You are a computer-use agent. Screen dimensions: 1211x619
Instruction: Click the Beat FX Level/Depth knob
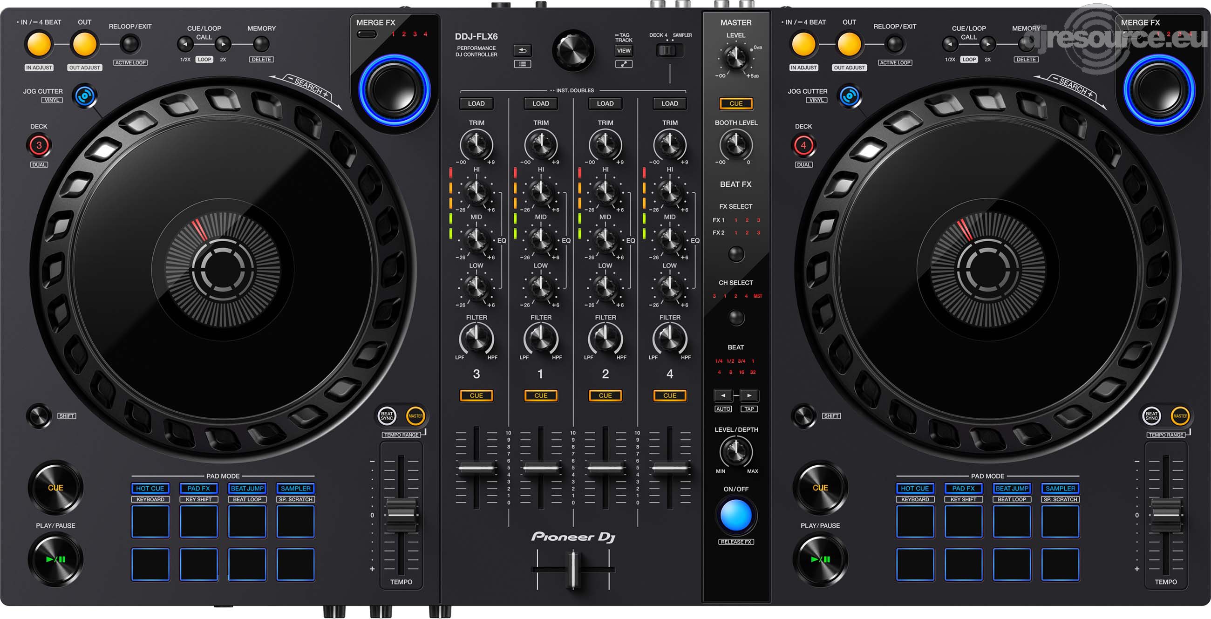(x=736, y=451)
